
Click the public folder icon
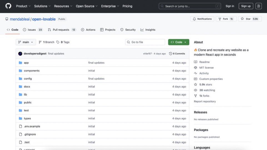21,102
